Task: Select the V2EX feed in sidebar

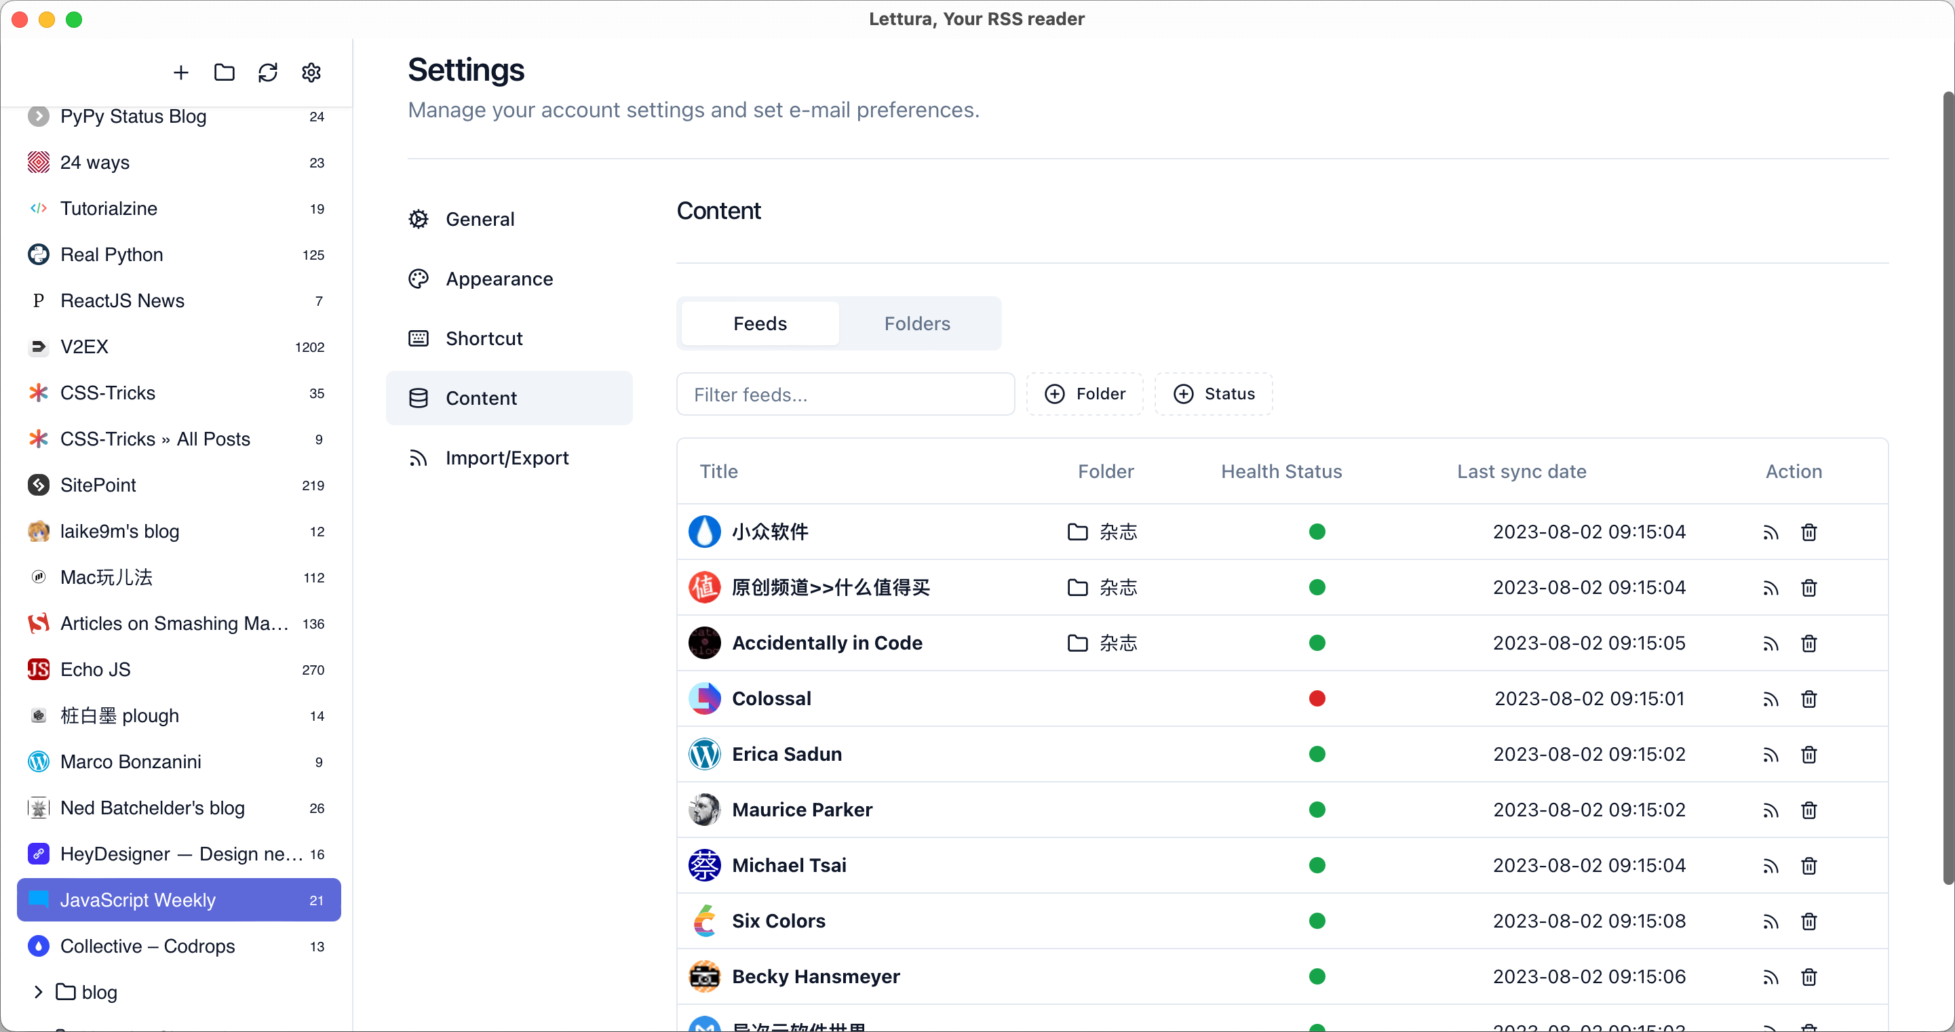Action: (x=84, y=346)
